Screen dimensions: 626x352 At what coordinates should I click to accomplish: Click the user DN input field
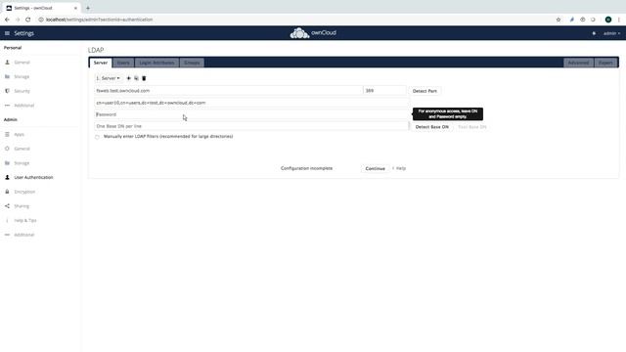252,103
